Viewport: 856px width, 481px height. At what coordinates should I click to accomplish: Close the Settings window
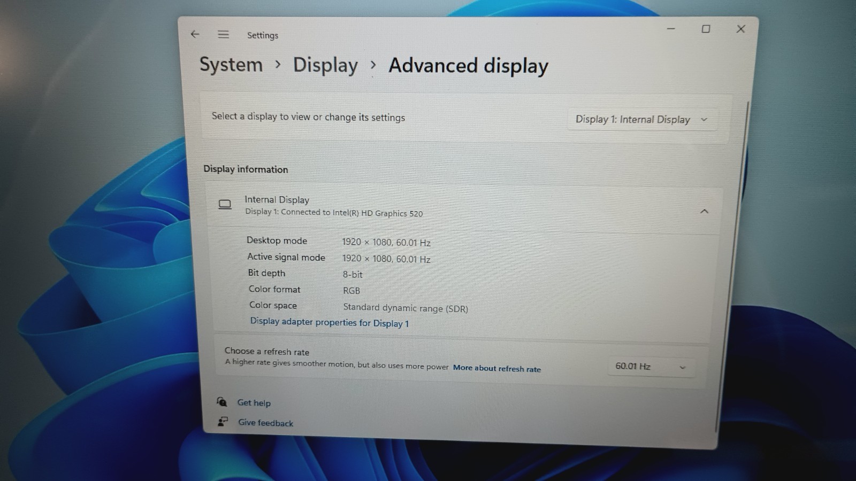click(740, 29)
